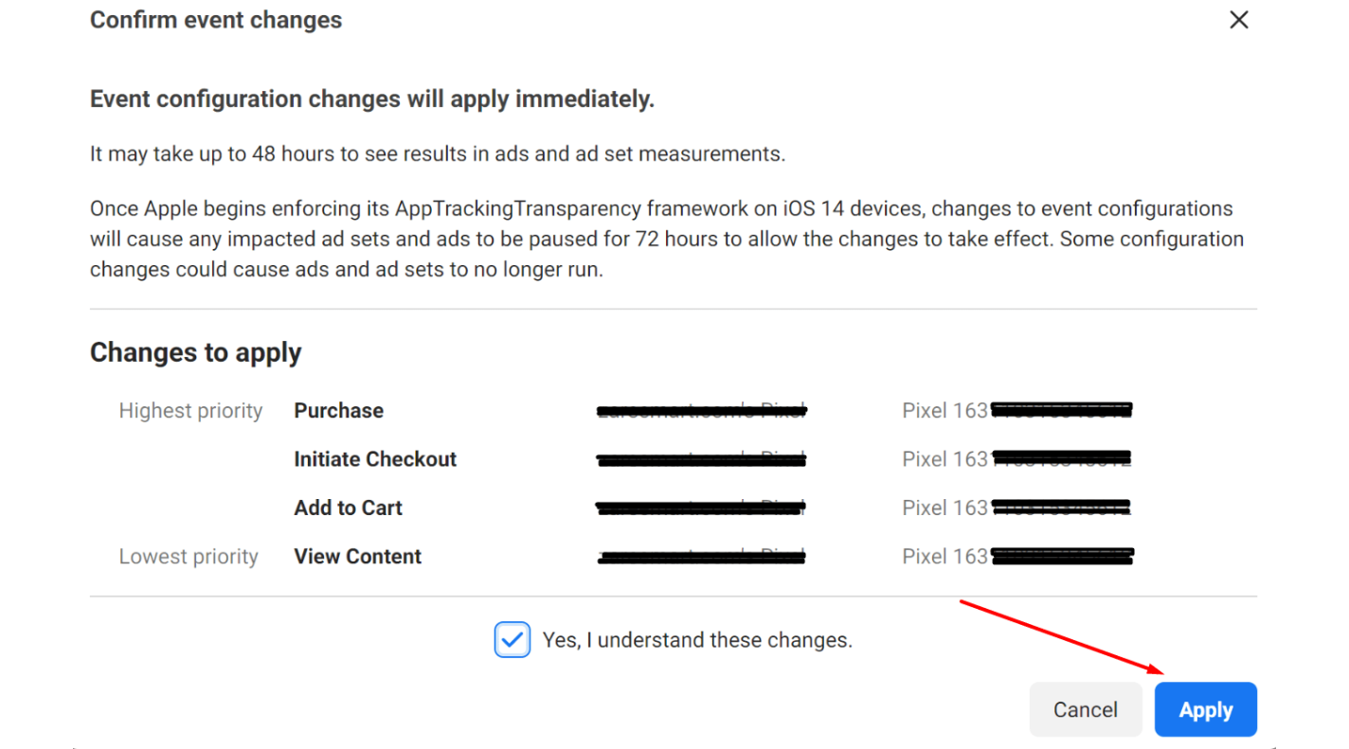Select the Purchase event label
Image resolution: width=1349 pixels, height=749 pixels.
(x=338, y=411)
